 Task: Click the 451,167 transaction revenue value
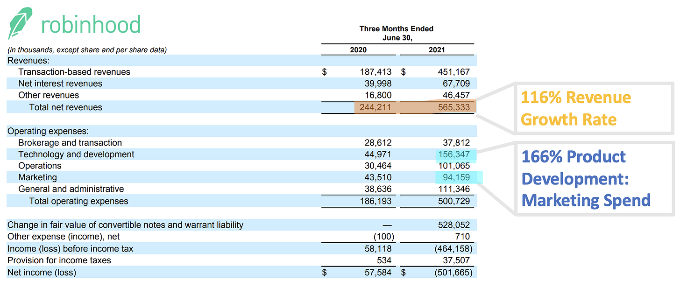click(x=454, y=72)
